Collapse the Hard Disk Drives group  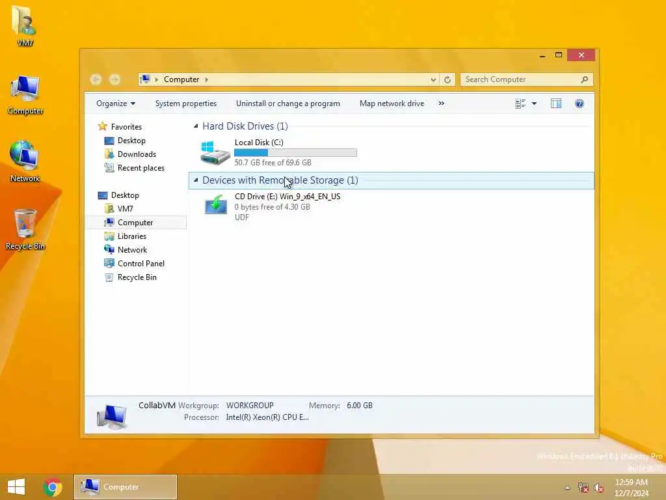click(196, 126)
